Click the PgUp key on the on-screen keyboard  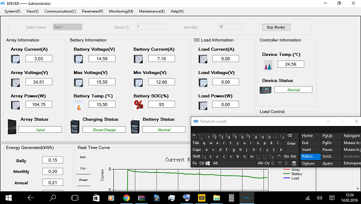(x=331, y=136)
